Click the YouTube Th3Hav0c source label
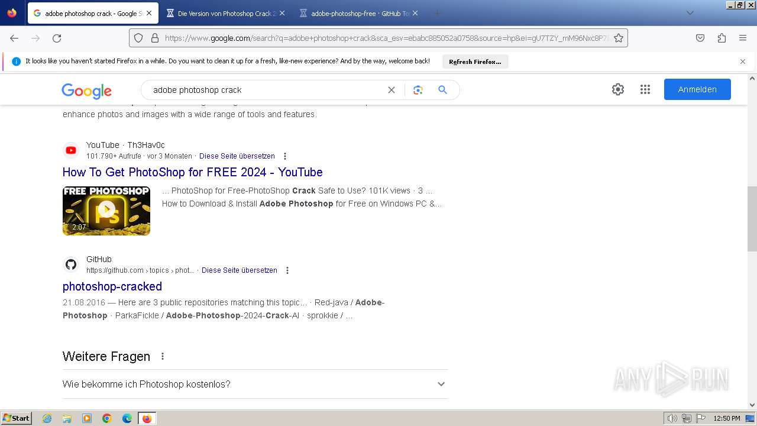The height and width of the screenshot is (426, 757). 125,145
